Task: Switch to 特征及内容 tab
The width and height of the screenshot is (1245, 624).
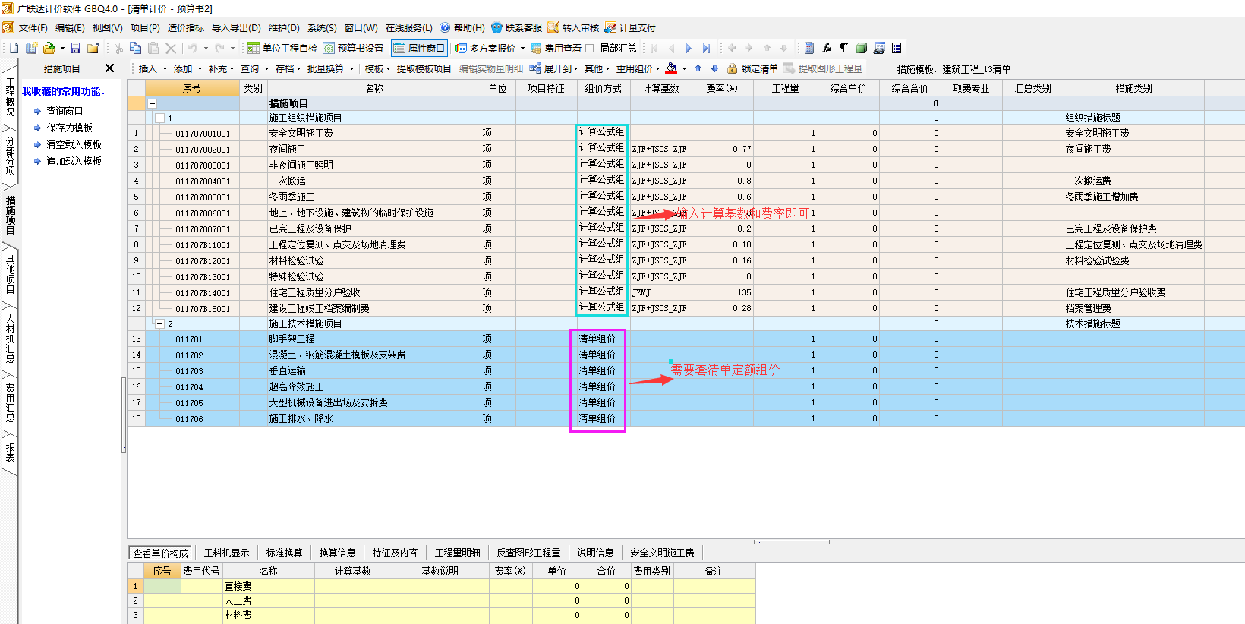Action: pyautogui.click(x=395, y=553)
